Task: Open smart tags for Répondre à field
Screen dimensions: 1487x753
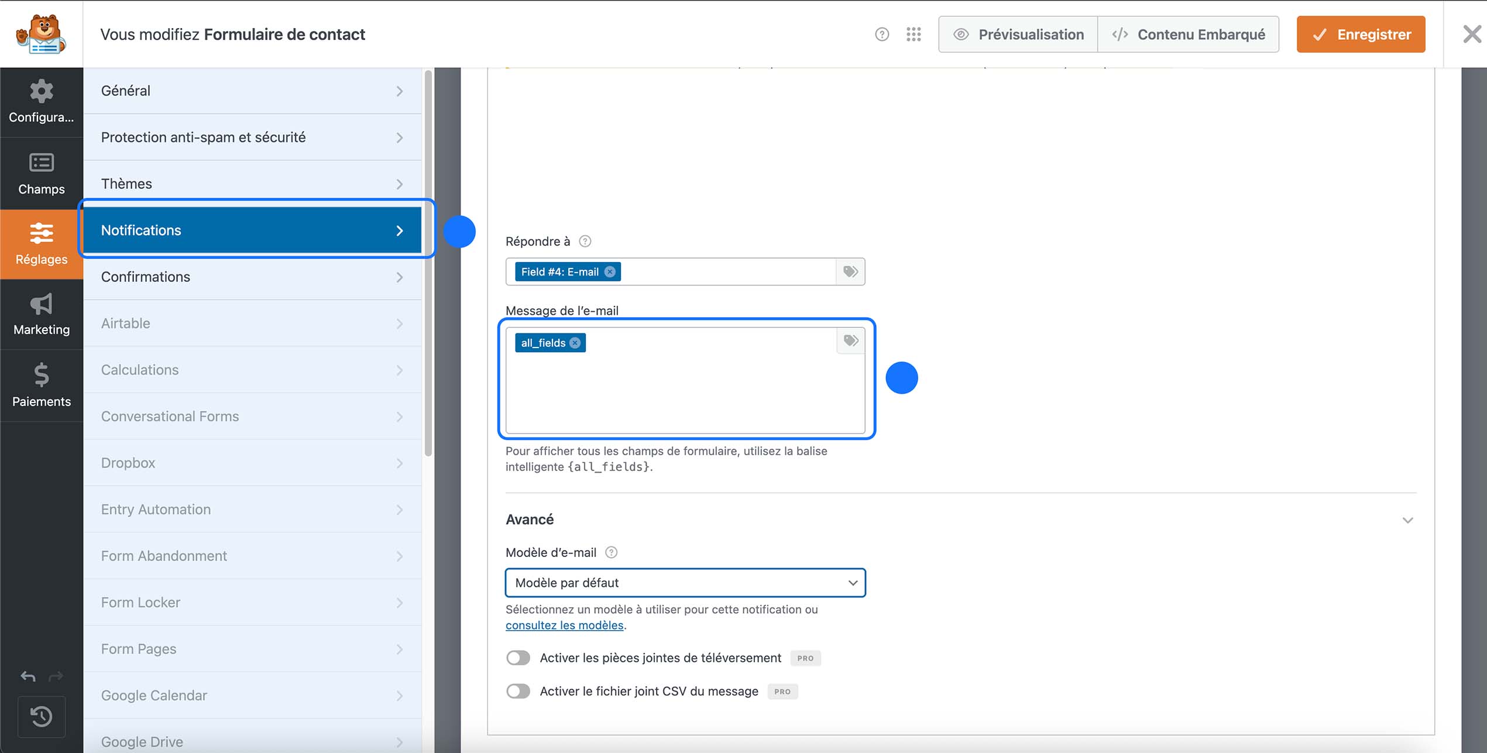Action: point(850,271)
